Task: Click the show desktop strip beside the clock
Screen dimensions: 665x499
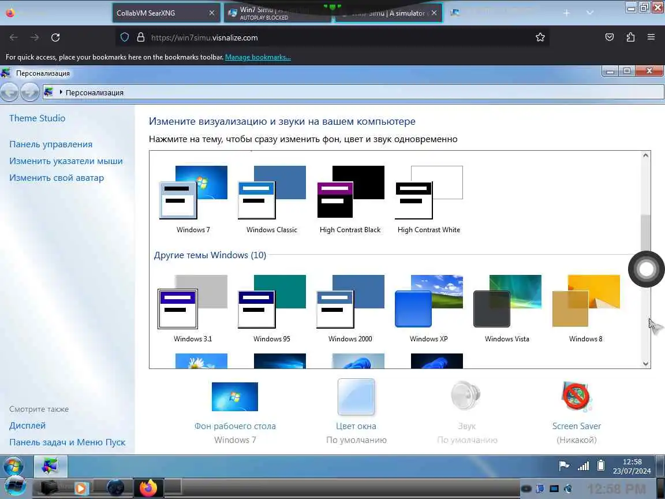Action: pos(660,466)
